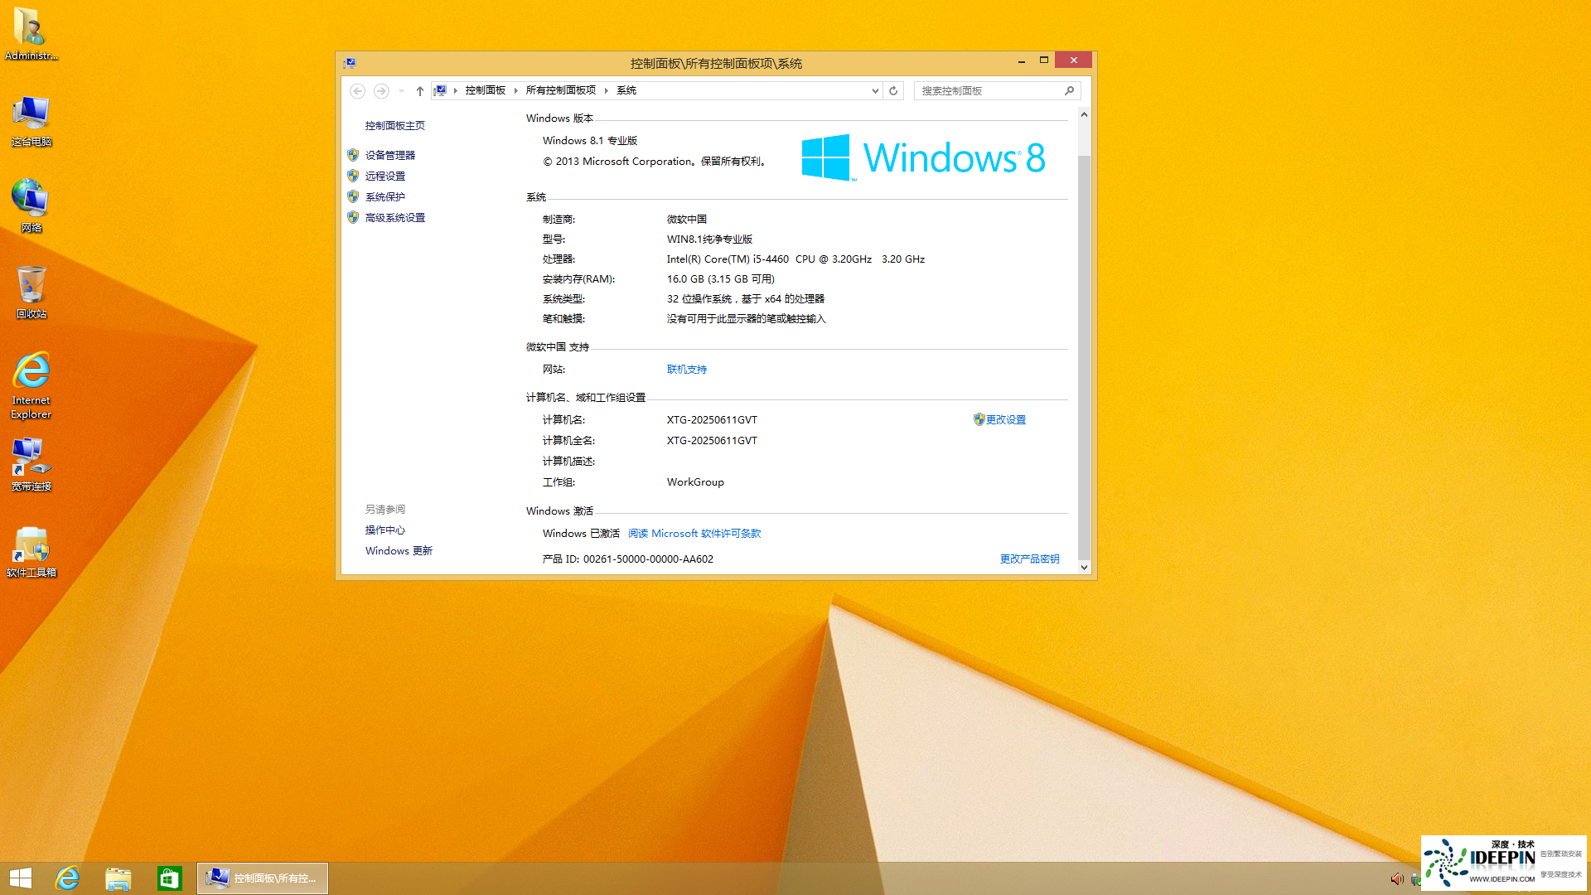Click the back arrow navigation button

pos(358,91)
